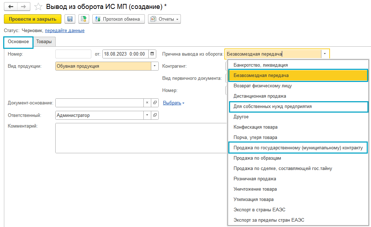Click into the Комментарий text area
371x227 pixels.
[139, 138]
